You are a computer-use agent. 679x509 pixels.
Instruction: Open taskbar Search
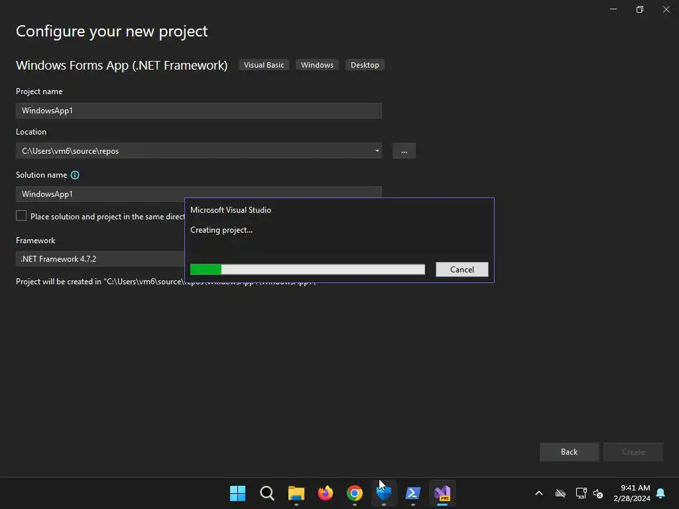[x=267, y=493]
